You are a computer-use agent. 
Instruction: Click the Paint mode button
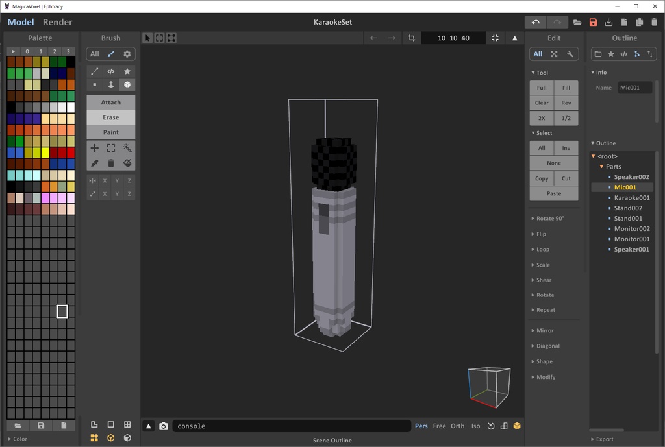click(110, 132)
